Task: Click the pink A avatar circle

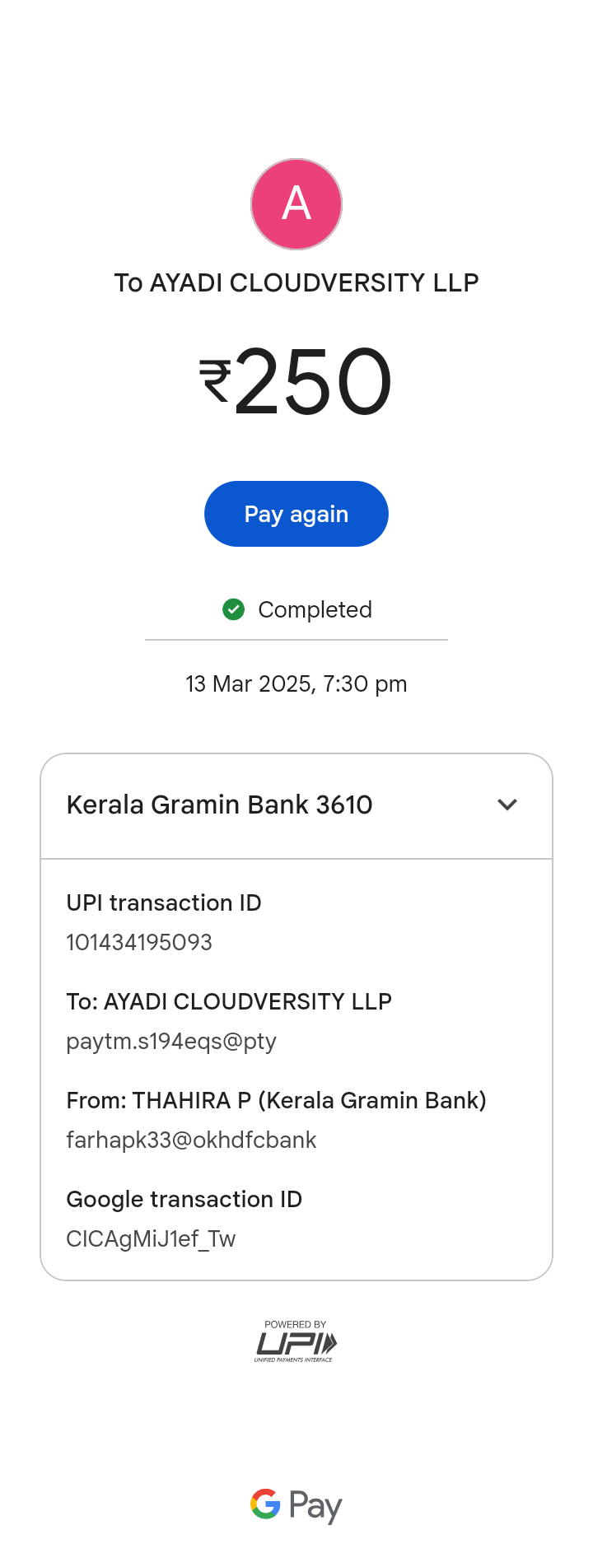Action: [x=296, y=204]
